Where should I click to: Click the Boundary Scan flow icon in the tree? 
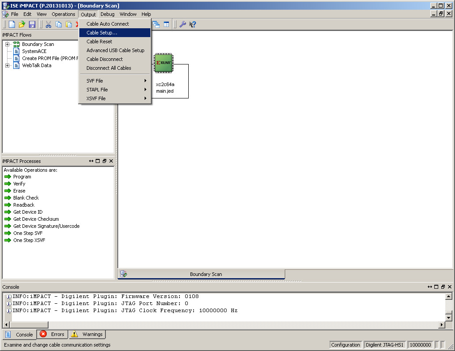click(17, 44)
